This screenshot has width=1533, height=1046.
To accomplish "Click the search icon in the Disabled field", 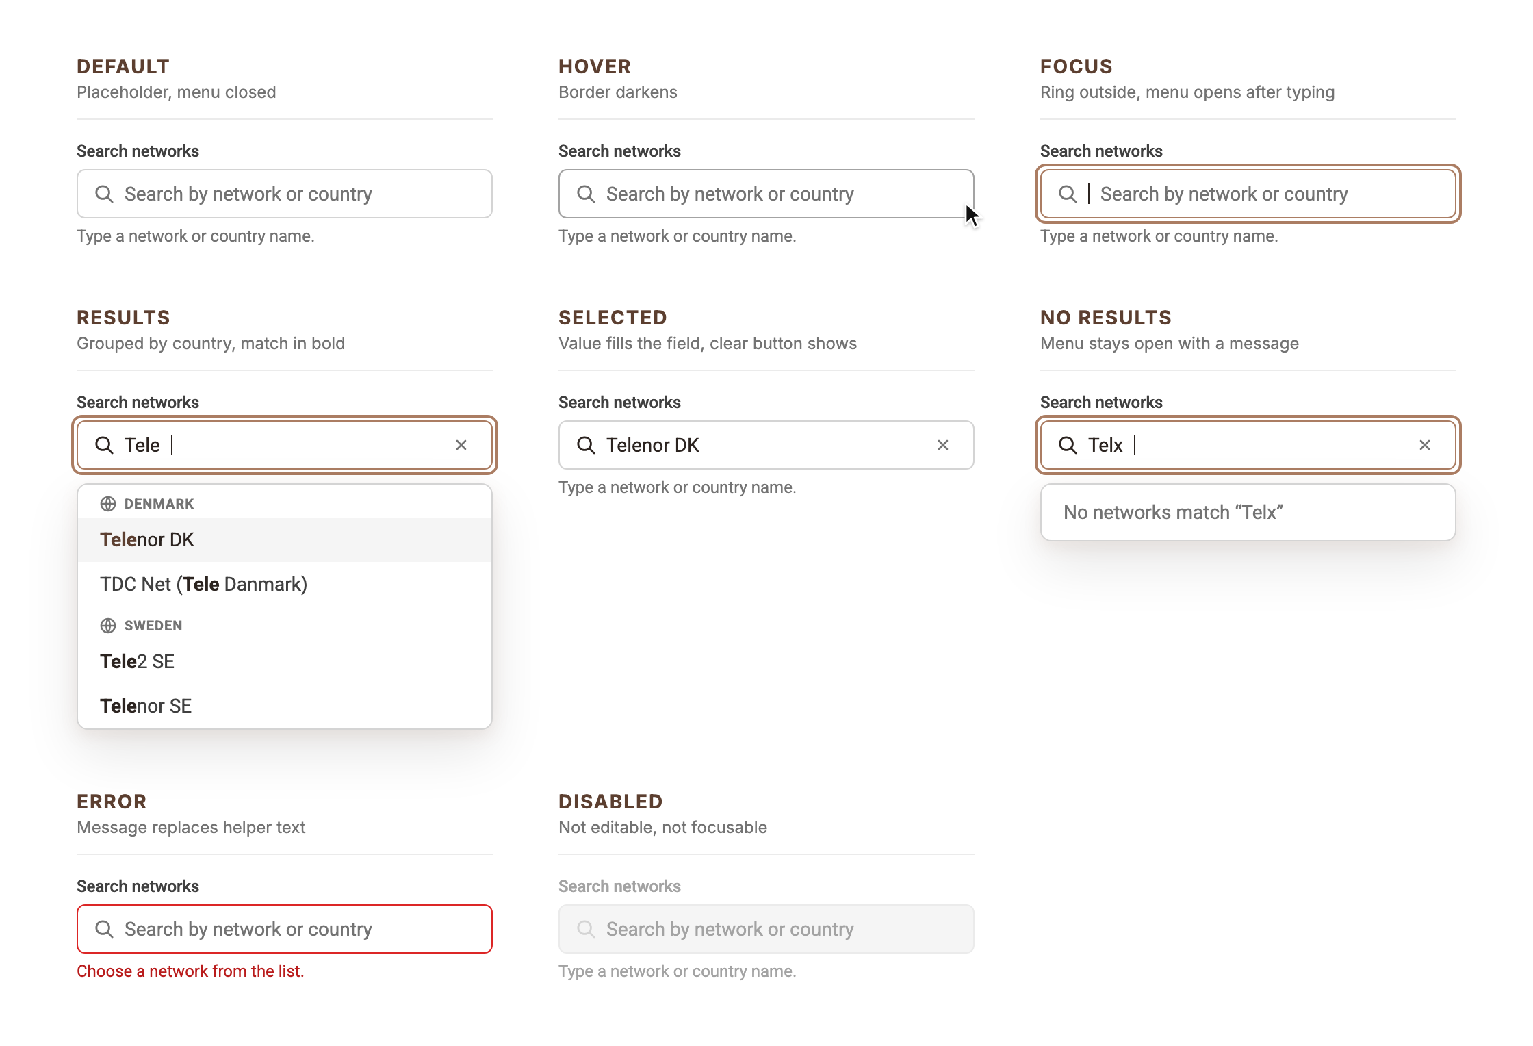I will coord(586,929).
